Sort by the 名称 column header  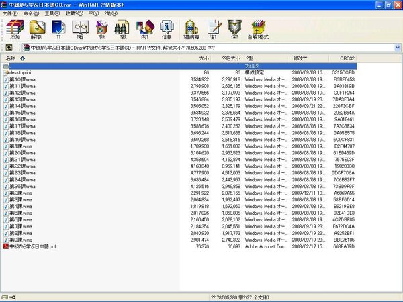90,58
